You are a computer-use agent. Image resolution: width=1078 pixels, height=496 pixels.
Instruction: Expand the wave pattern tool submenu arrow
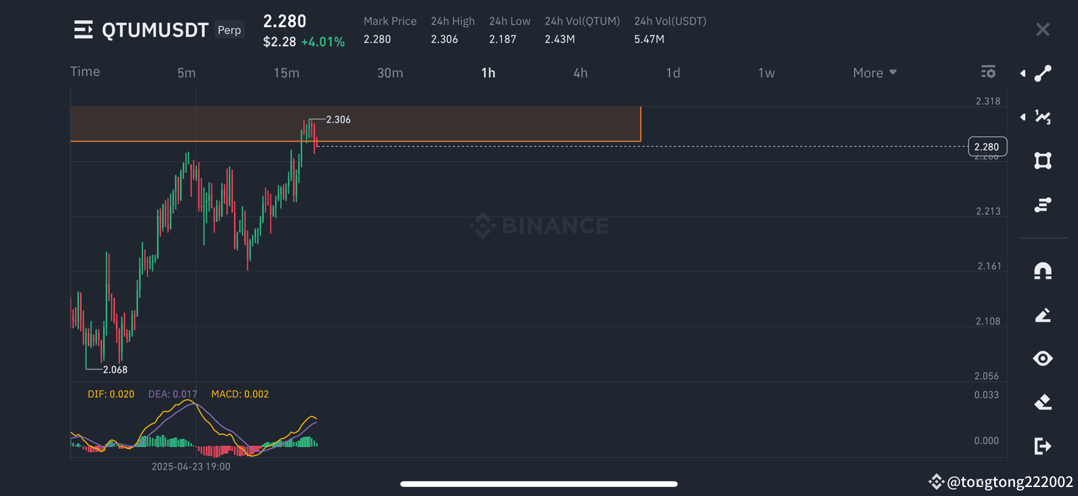[x=1023, y=117]
